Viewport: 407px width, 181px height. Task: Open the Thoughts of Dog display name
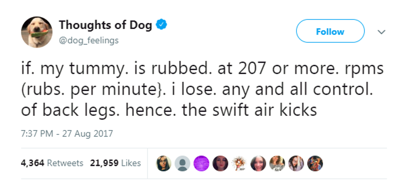point(106,25)
